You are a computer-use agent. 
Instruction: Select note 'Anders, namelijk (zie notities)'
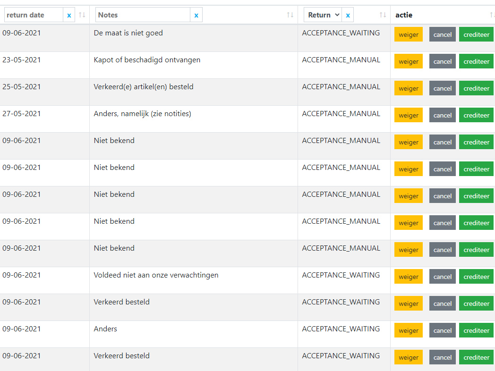142,114
